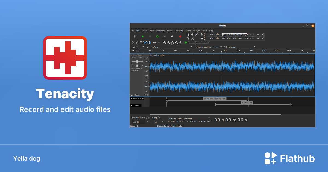Select the Envelope tool
The image size is (328, 172).
192,35
